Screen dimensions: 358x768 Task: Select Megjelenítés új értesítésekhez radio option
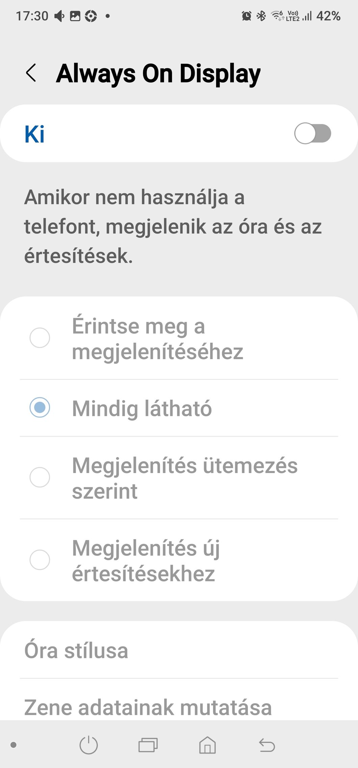point(40,560)
